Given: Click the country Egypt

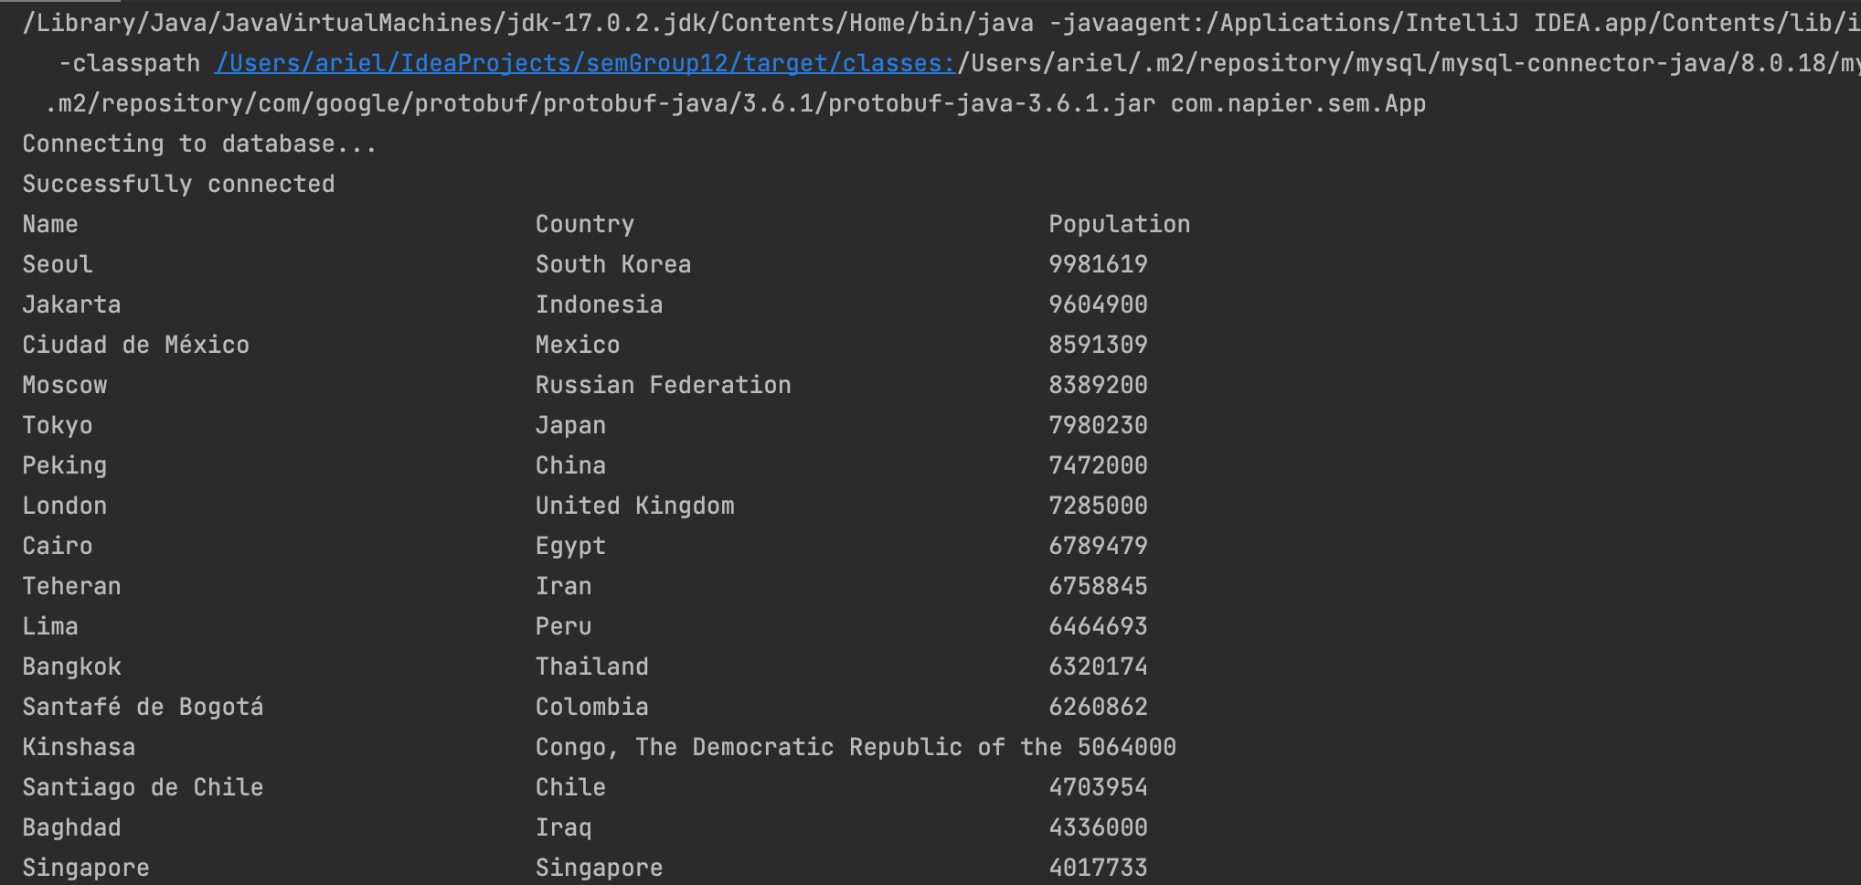Looking at the screenshot, I should [x=570, y=546].
